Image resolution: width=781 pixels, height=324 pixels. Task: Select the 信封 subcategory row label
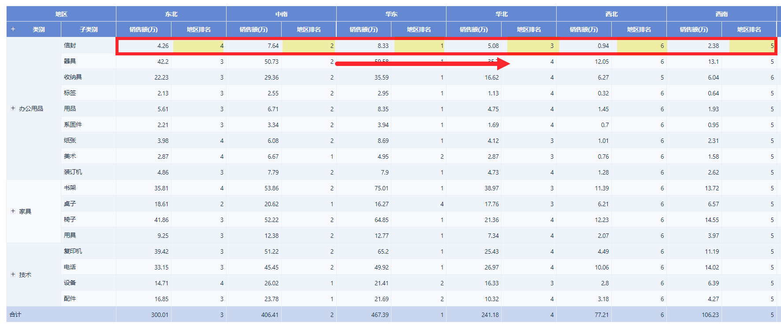click(70, 45)
